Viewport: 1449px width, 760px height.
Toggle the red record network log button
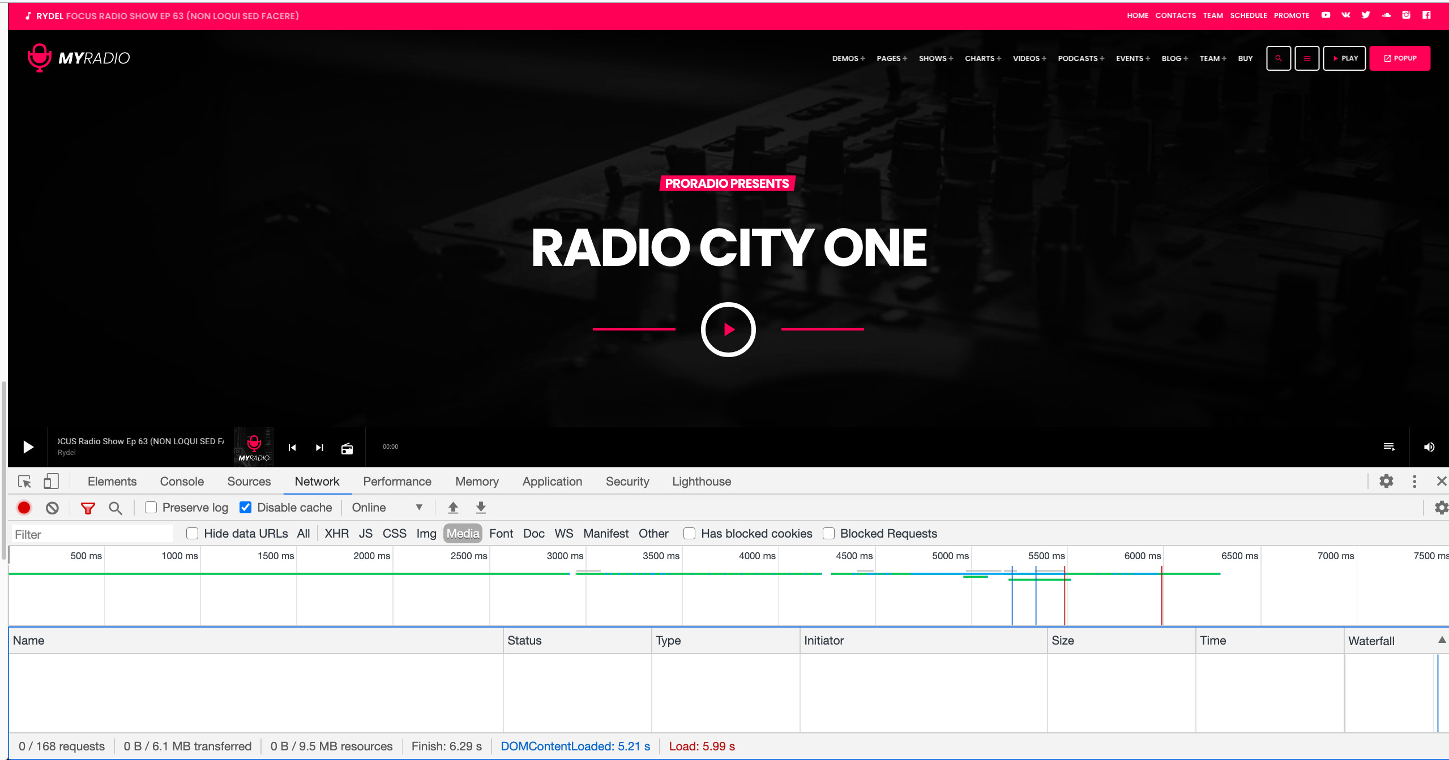point(24,508)
